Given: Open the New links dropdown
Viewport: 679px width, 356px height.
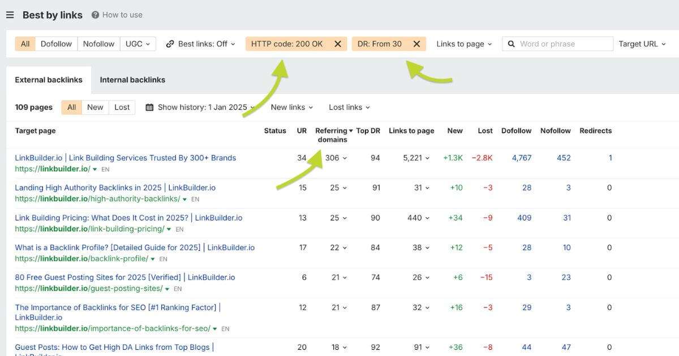Looking at the screenshot, I should click(291, 107).
